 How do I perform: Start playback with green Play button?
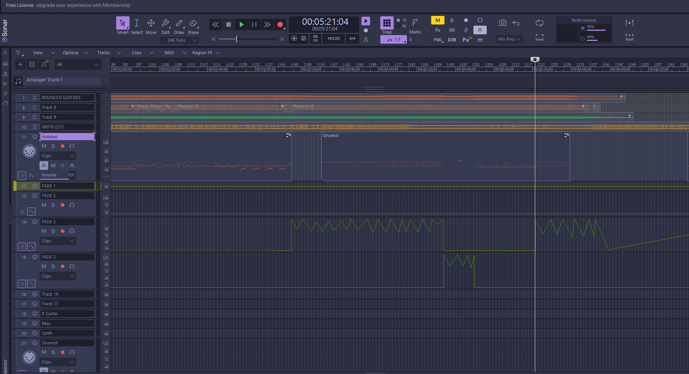tap(242, 25)
